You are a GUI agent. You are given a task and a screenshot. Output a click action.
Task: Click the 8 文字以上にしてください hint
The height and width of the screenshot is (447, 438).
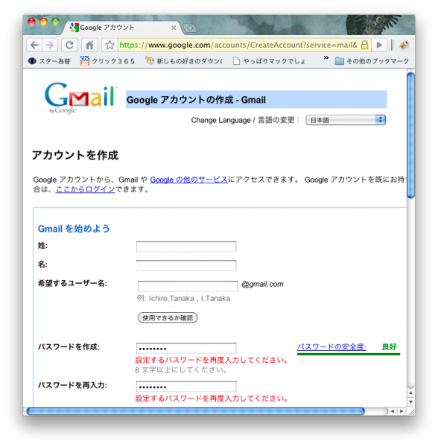point(181,370)
